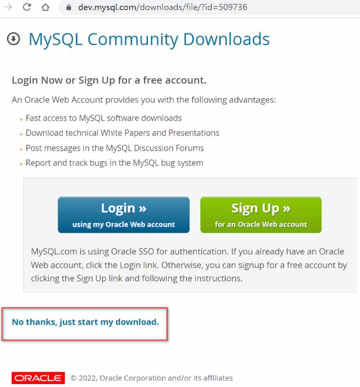Image resolution: width=360 pixels, height=387 pixels.
Task: Click the "An Oracle Web Account provides" sentence
Action: (144, 100)
